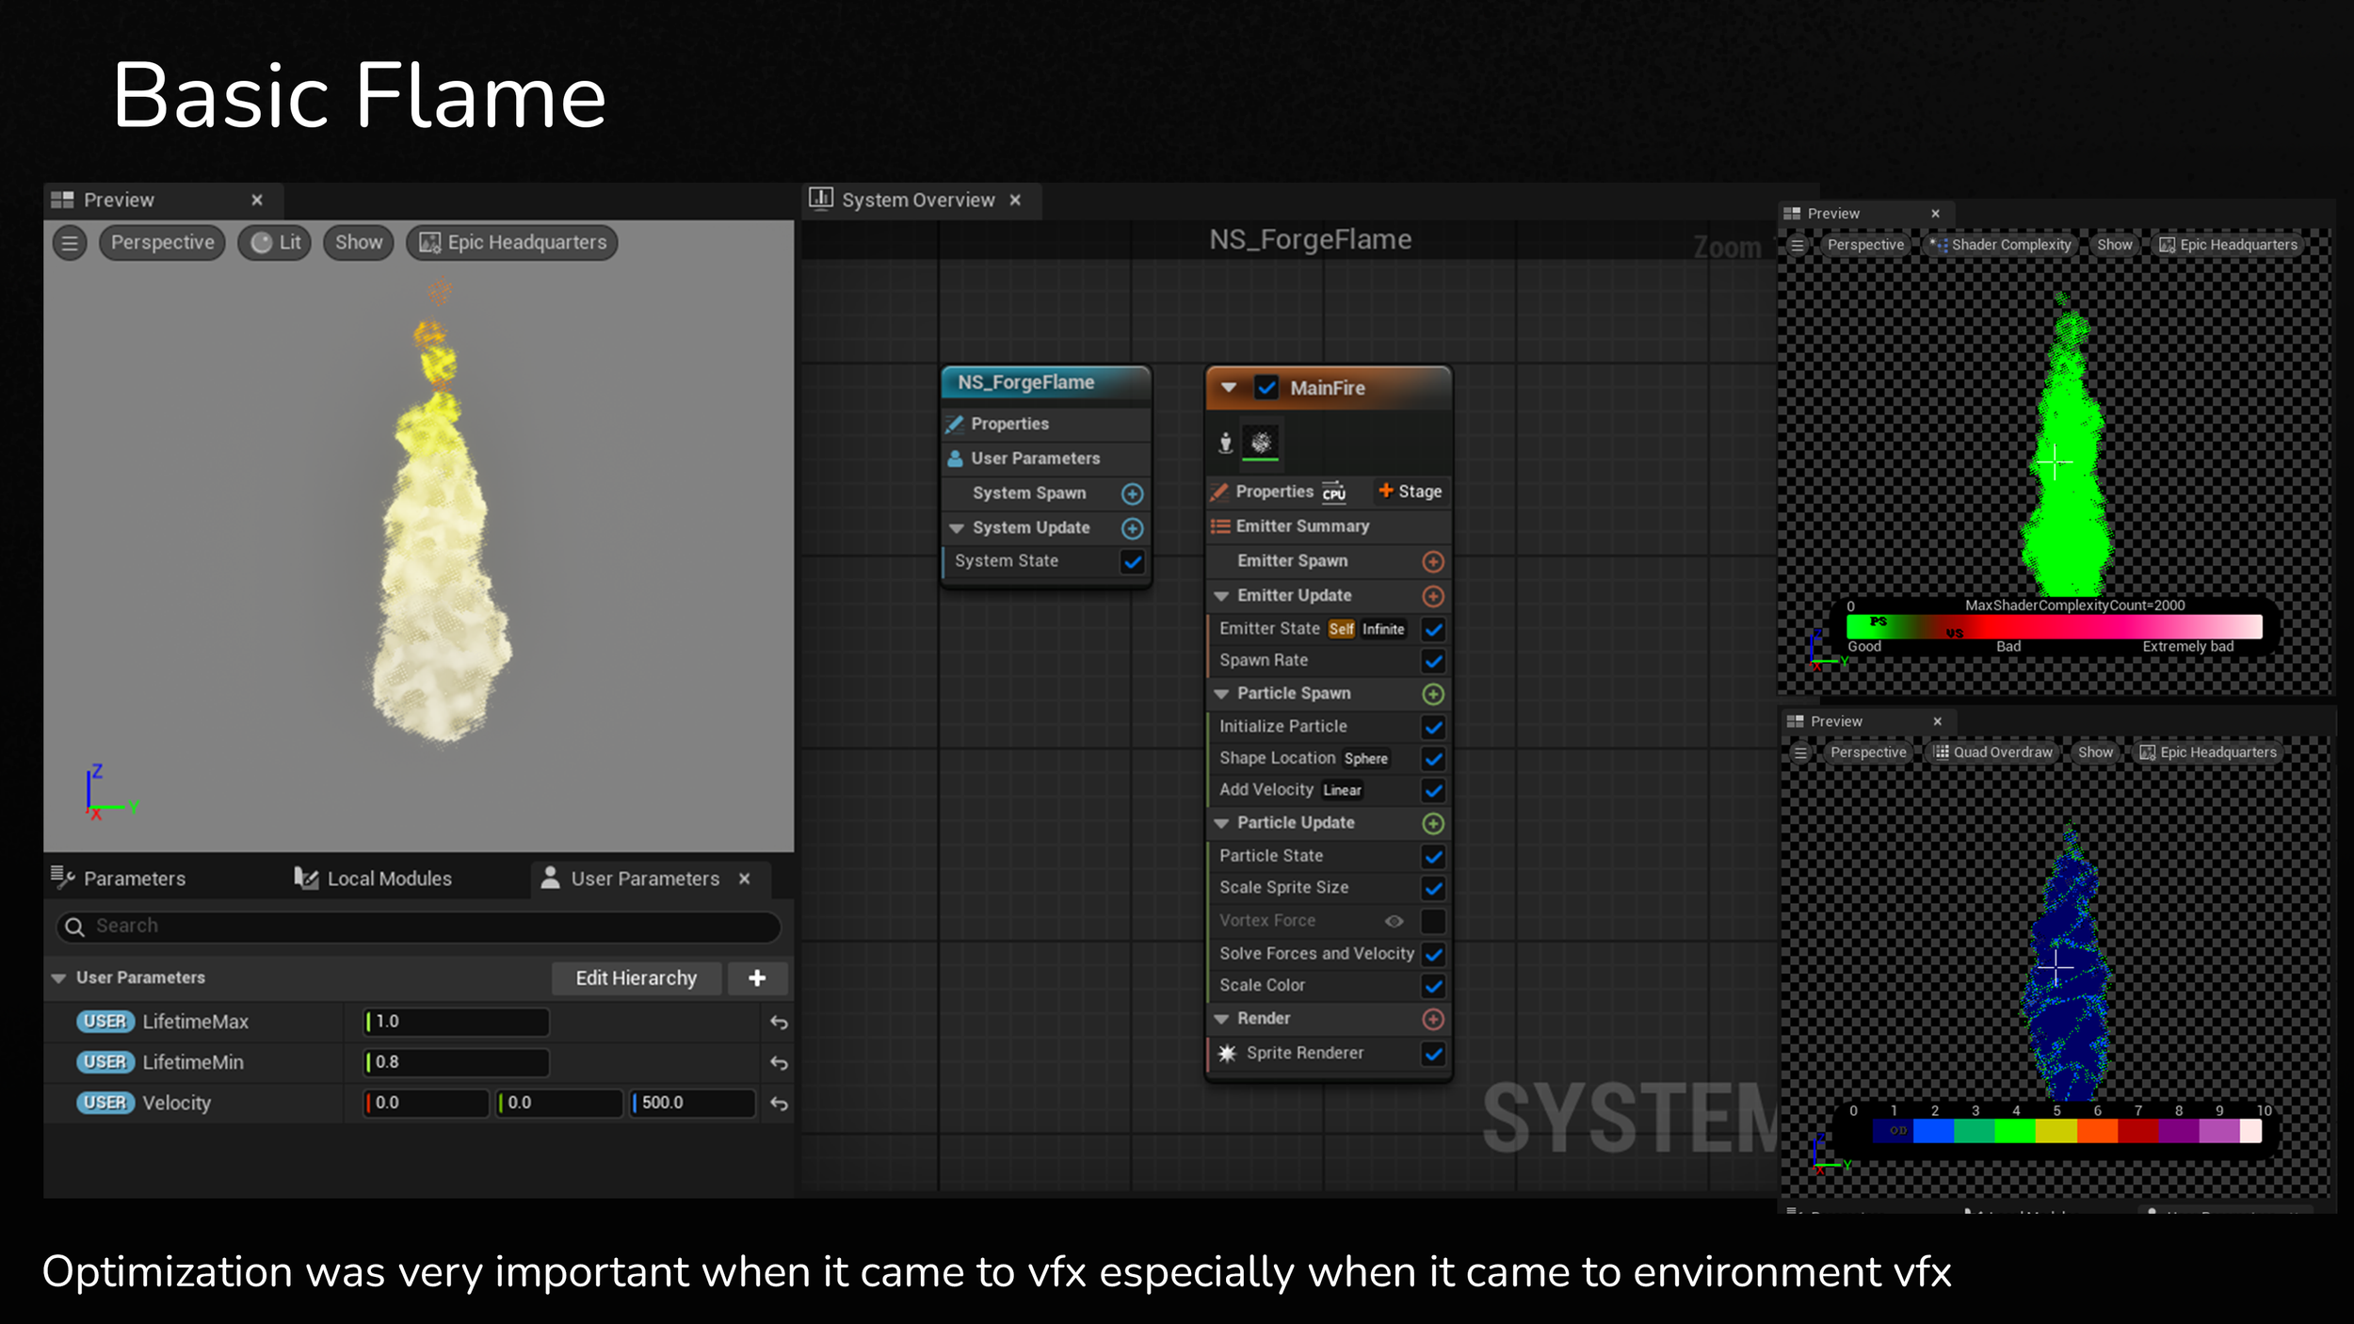Add a module to the Particle Spawn stage
This screenshot has height=1324, width=2354.
[1432, 694]
